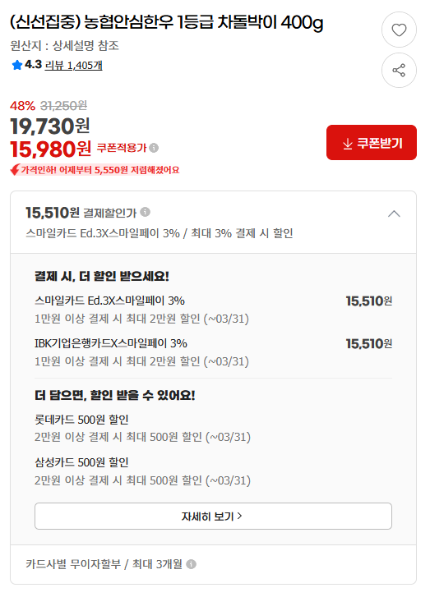Open the 자세히 보기 details button
The height and width of the screenshot is (597, 430).
pyautogui.click(x=213, y=516)
